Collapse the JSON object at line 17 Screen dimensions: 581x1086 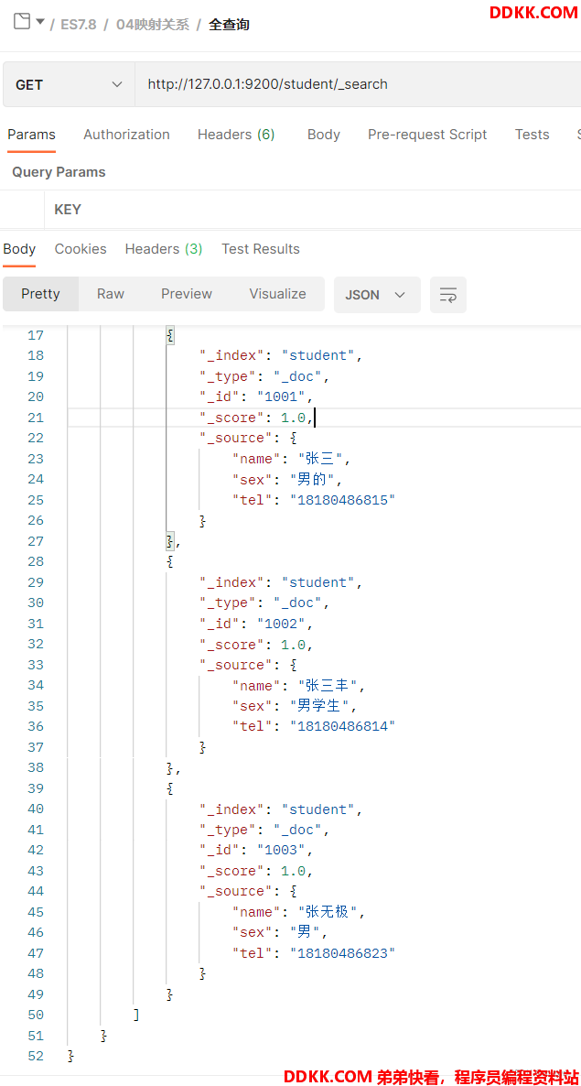point(170,335)
